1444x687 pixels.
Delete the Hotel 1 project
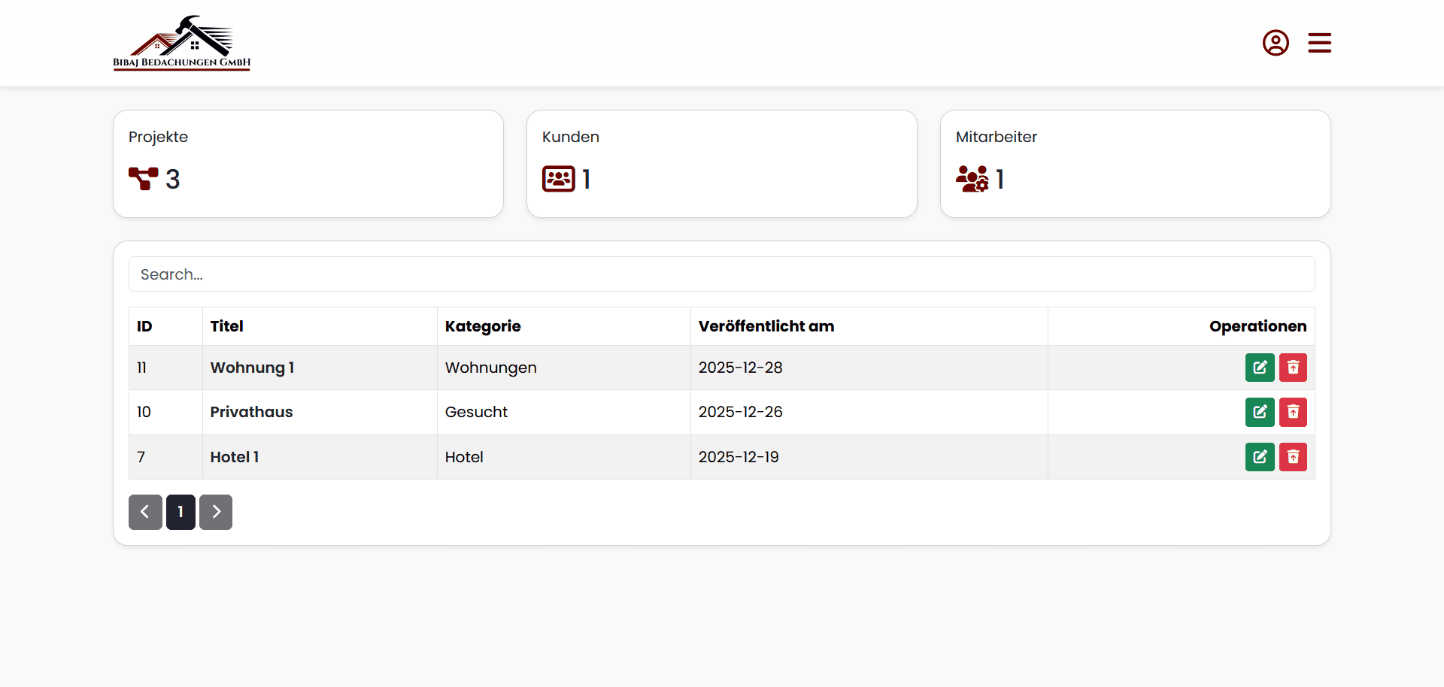click(1293, 457)
